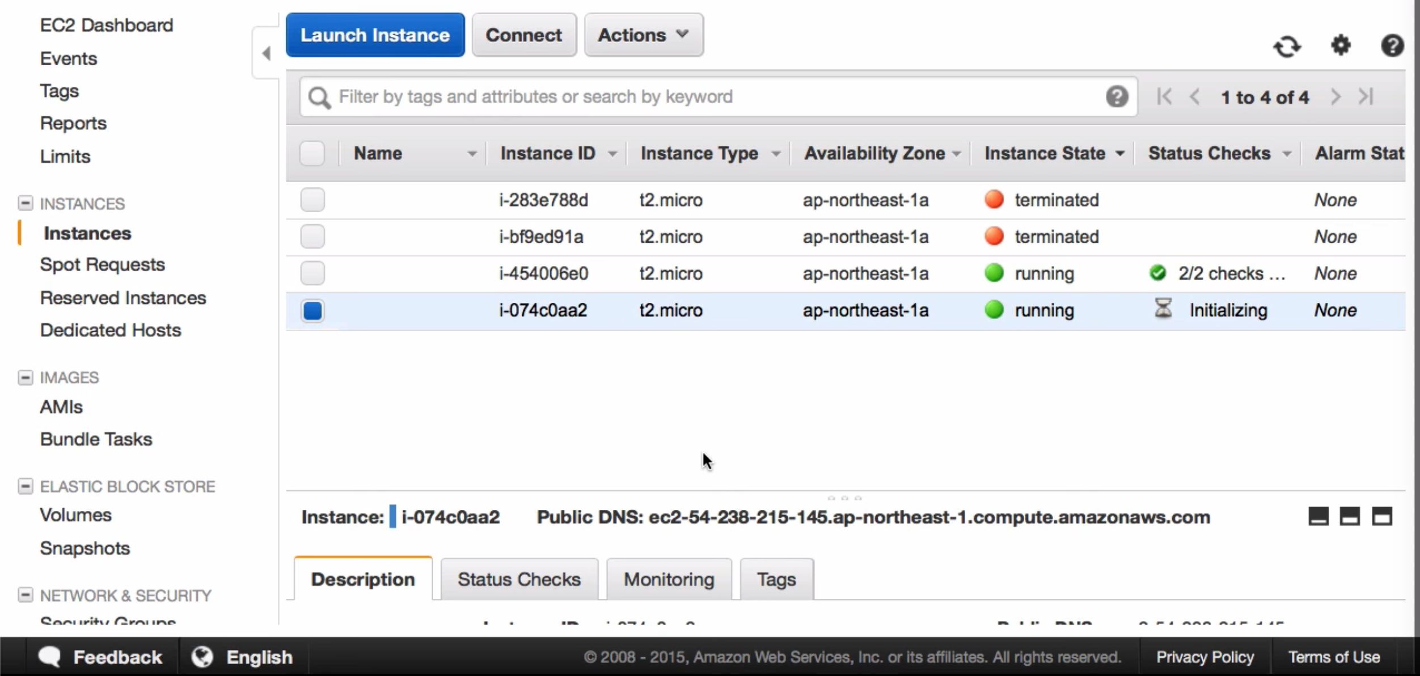
Task: Toggle the select-all header checkbox
Action: pos(312,154)
